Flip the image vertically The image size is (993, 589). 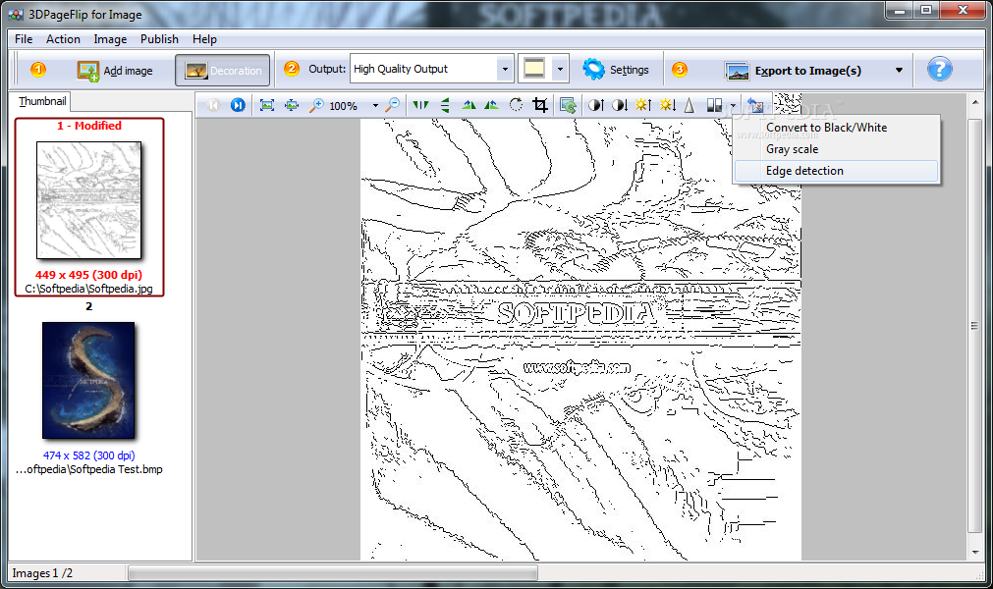445,105
